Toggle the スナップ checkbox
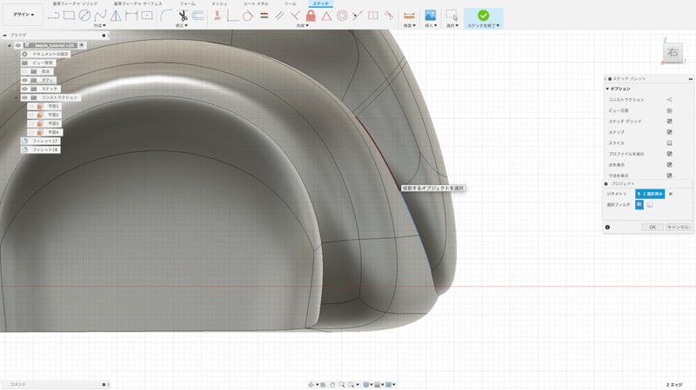 pyautogui.click(x=669, y=132)
